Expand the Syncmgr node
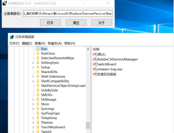 (x=33, y=109)
